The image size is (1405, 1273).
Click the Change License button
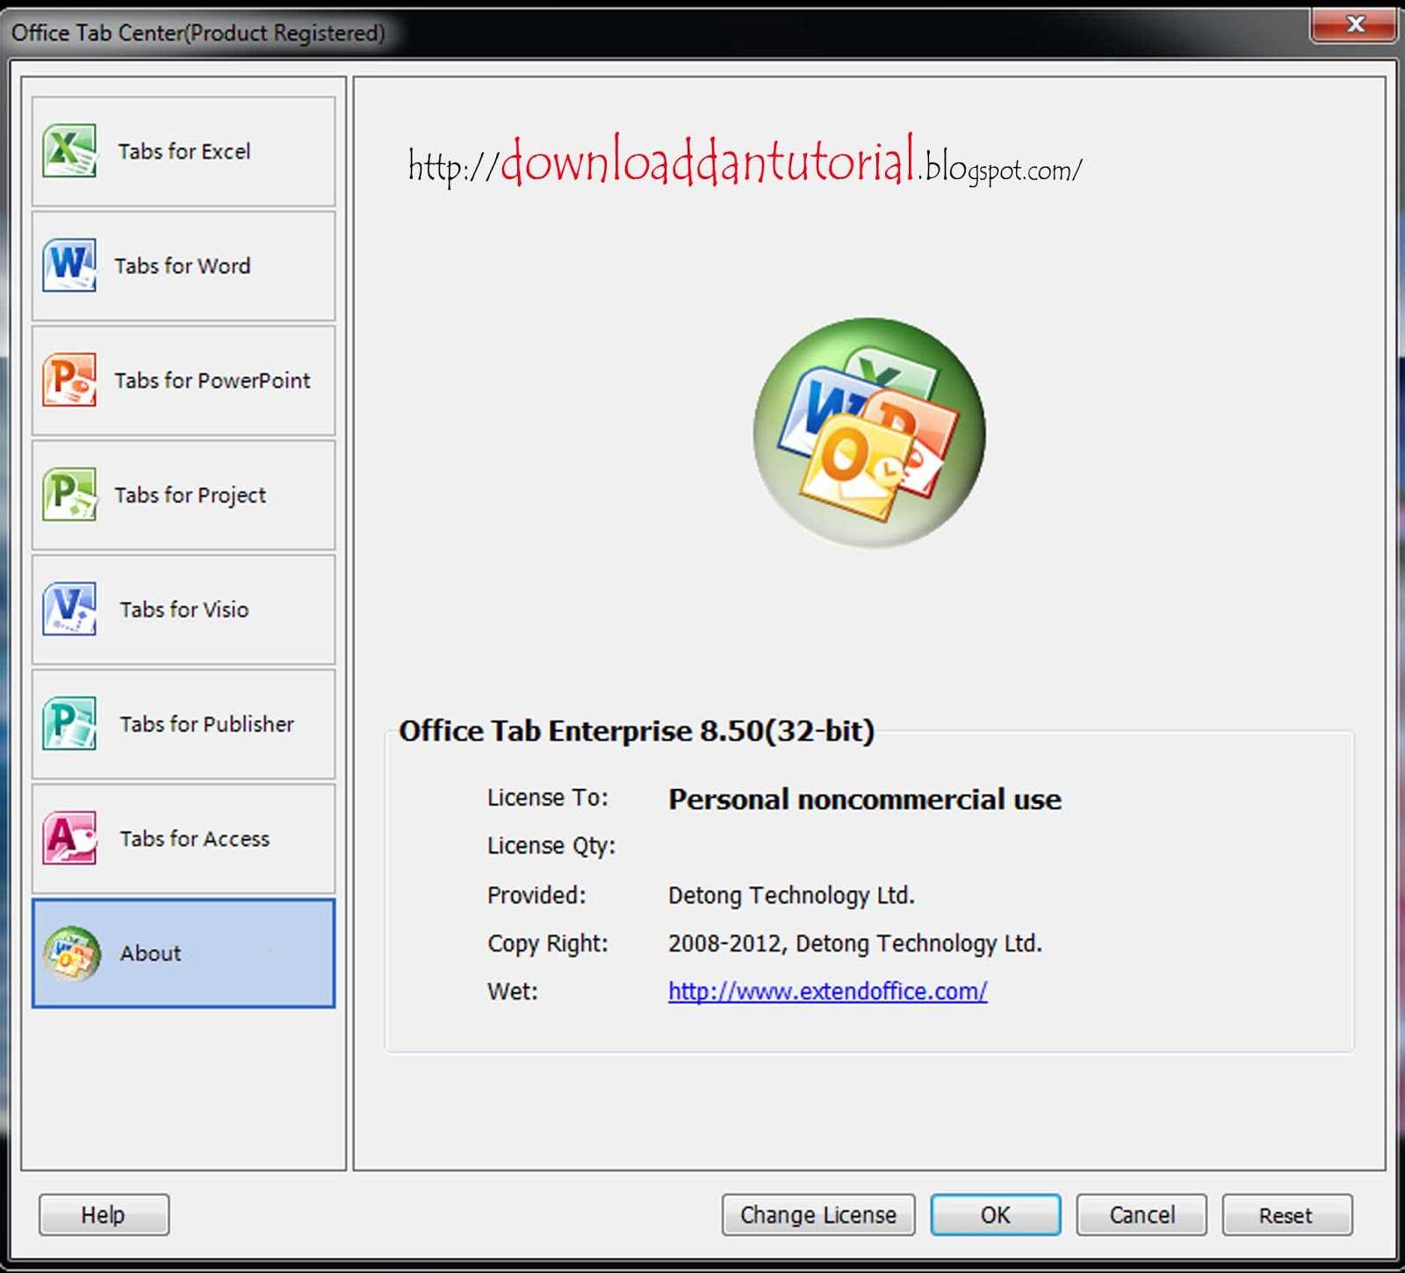coord(818,1215)
